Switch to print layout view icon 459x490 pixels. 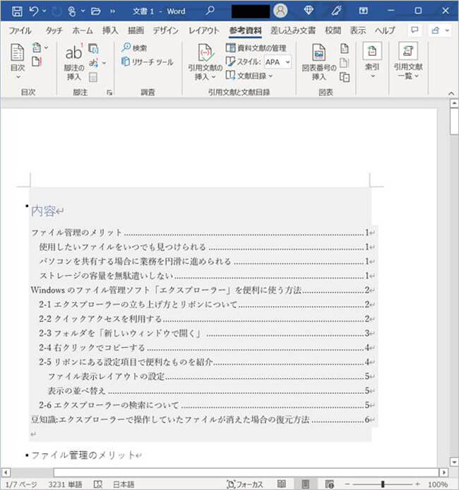[x=306, y=484]
